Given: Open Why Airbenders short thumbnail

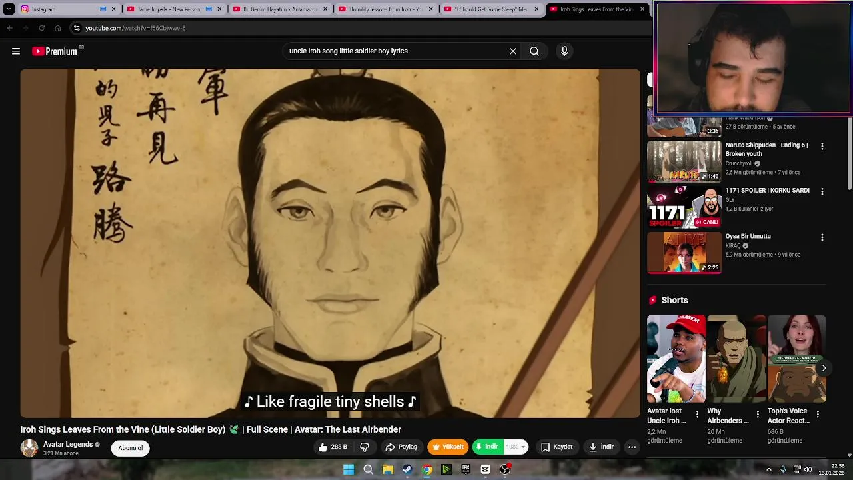Looking at the screenshot, I should coord(736,359).
